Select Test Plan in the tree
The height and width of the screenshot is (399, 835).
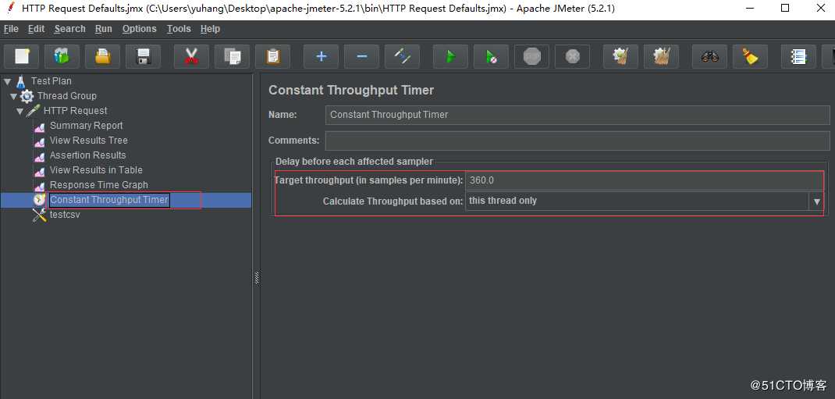tap(52, 81)
